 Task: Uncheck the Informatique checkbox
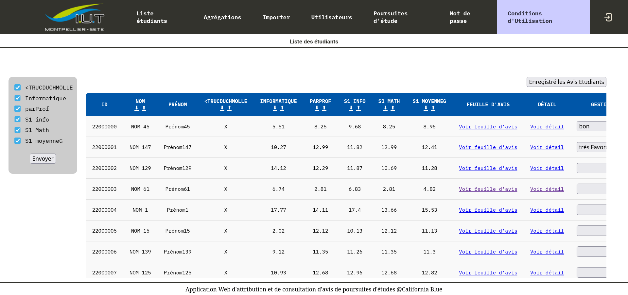[x=18, y=98]
